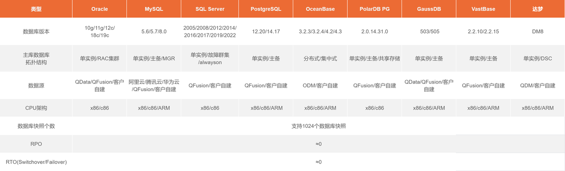Select the 支持1024个数据库快照 text
The image size is (565, 171).
click(x=318, y=126)
